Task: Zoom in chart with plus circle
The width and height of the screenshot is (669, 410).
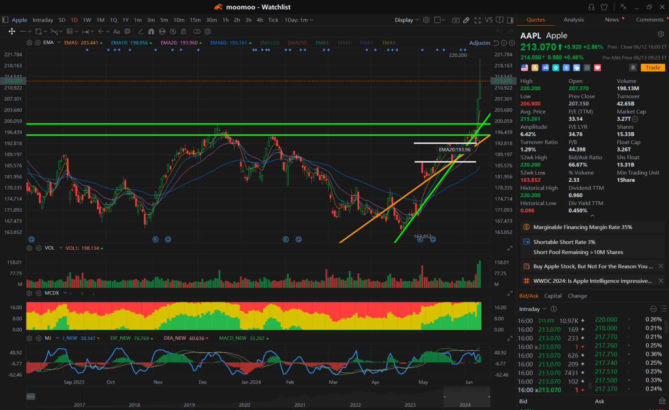Action: 512,43
